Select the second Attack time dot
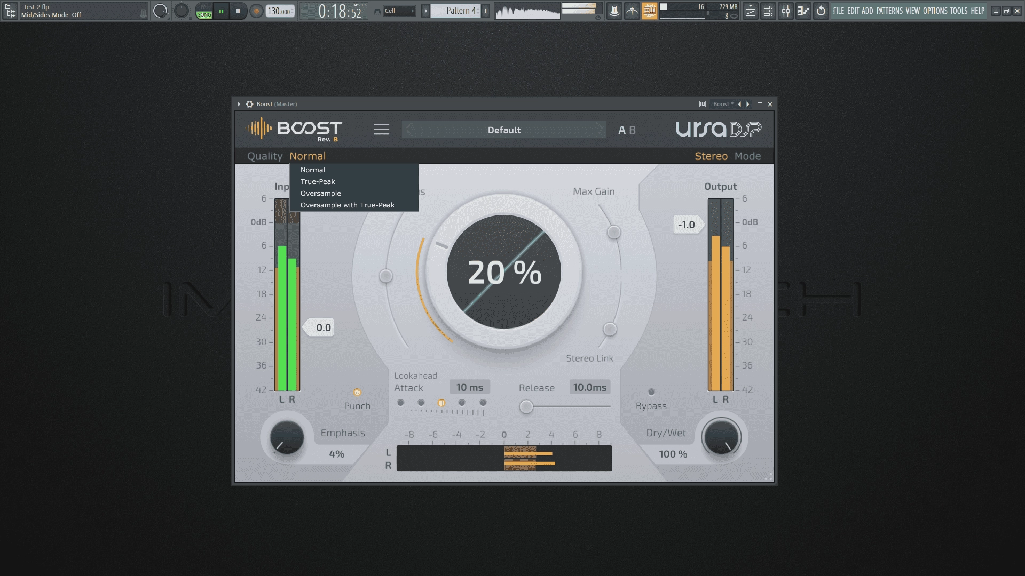 coord(421,403)
